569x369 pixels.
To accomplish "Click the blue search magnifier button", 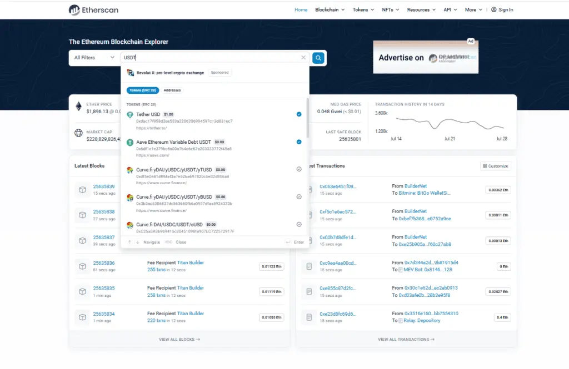I will click(318, 58).
